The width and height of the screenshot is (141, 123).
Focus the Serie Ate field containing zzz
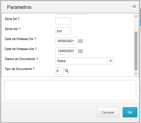(63, 31)
